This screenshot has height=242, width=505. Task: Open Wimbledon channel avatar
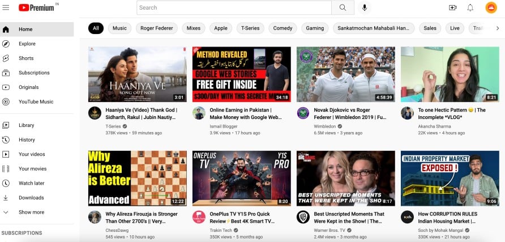point(303,113)
